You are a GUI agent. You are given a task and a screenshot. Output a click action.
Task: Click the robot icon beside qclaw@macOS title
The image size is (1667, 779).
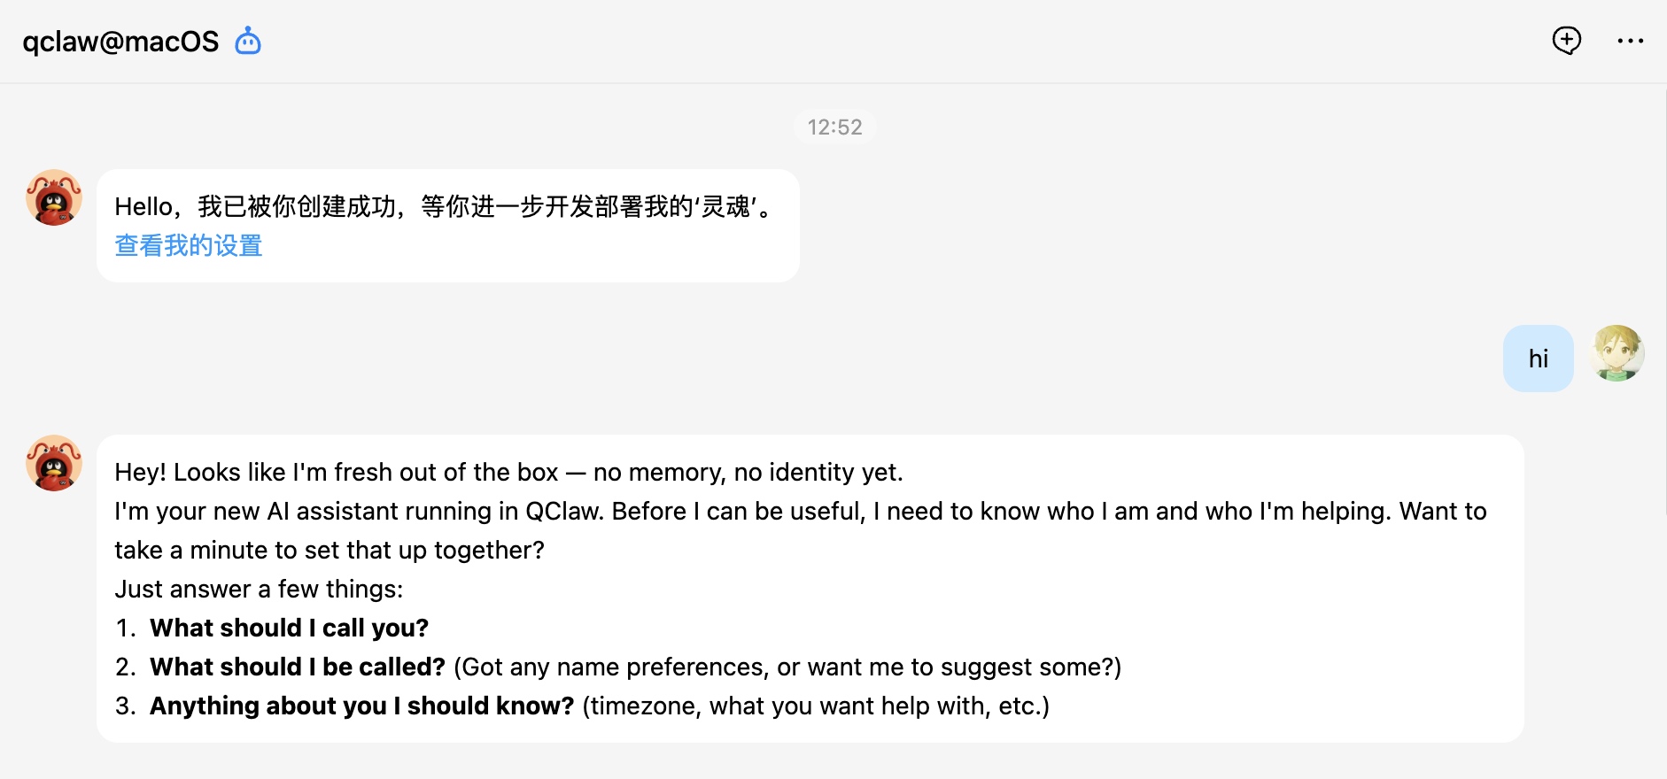tap(248, 41)
